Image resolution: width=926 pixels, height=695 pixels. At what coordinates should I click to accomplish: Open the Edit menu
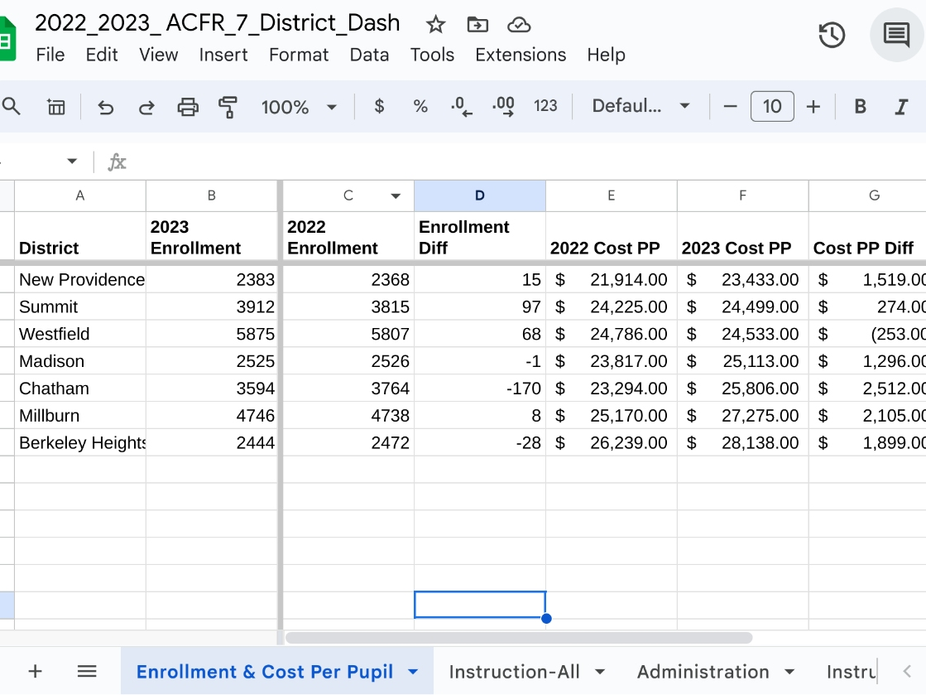pyautogui.click(x=102, y=55)
